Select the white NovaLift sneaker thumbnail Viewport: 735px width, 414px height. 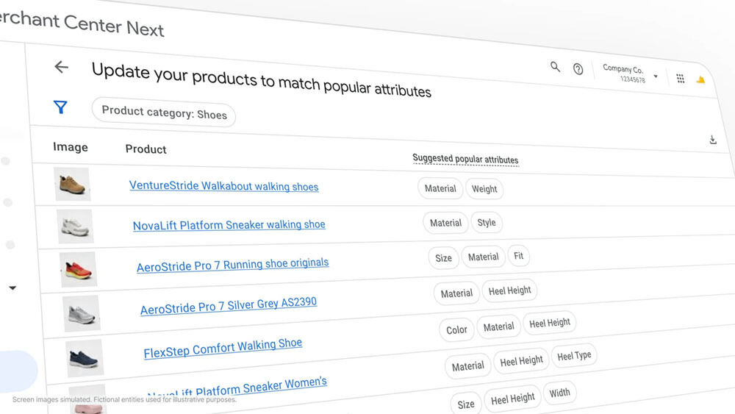click(75, 226)
